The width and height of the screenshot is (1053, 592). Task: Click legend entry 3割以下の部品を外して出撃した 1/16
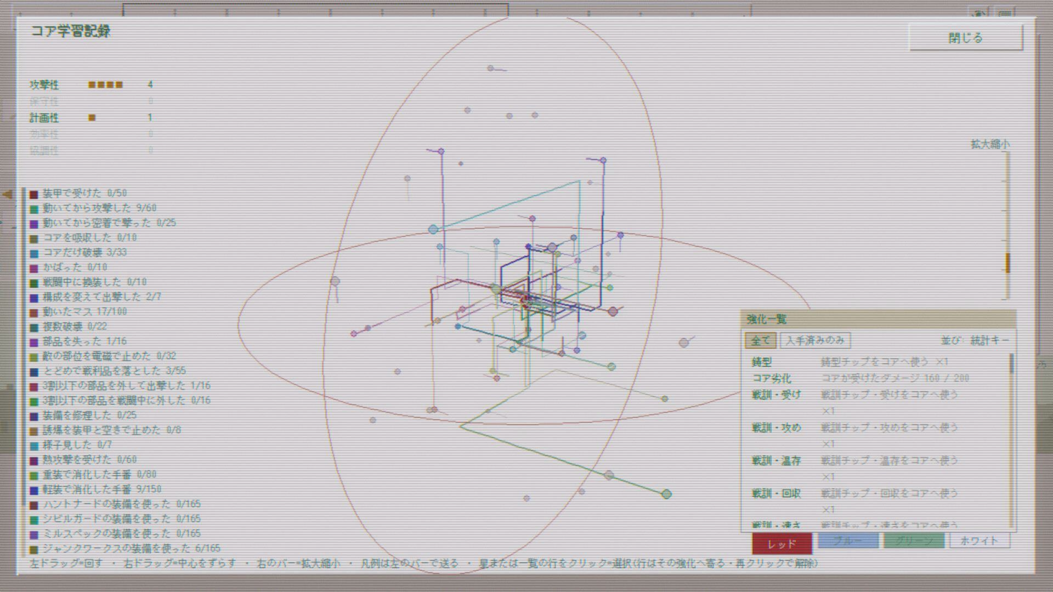pyautogui.click(x=120, y=386)
